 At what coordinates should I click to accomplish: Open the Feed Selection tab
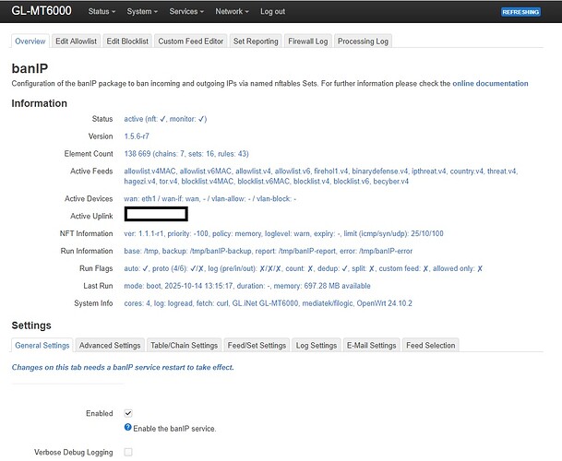(x=431, y=346)
